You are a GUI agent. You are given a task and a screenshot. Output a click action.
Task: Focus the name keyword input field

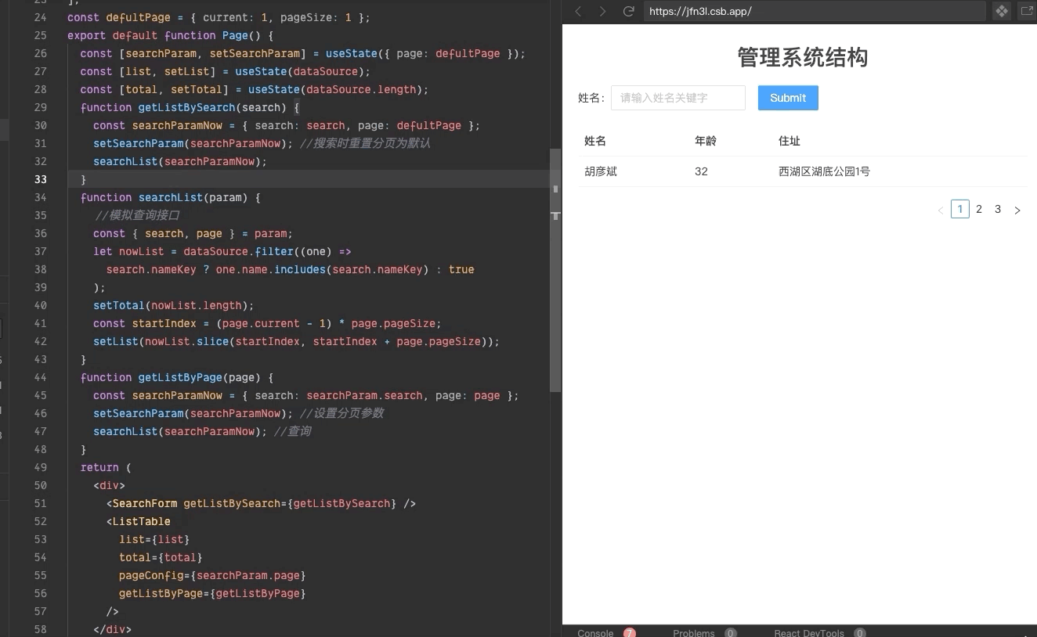click(678, 98)
